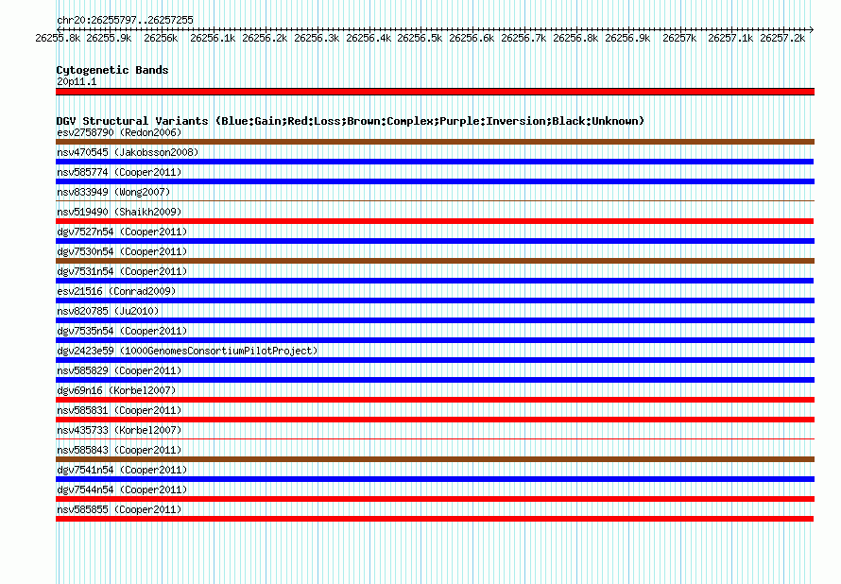841x584 pixels.
Task: Click the blue bar below dgv7531n54
Action: pos(435,281)
